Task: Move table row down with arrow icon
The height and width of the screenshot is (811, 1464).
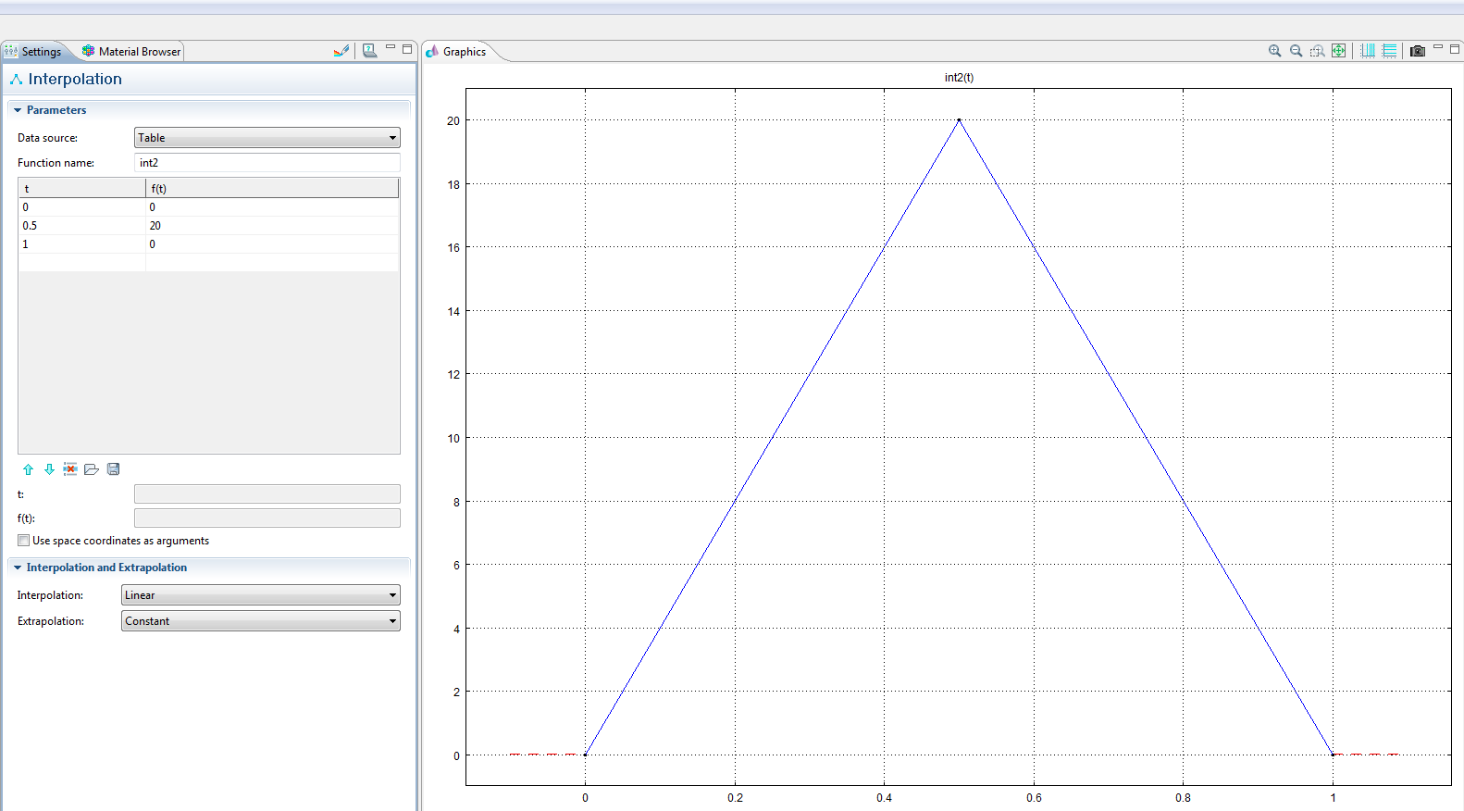Action: [49, 469]
